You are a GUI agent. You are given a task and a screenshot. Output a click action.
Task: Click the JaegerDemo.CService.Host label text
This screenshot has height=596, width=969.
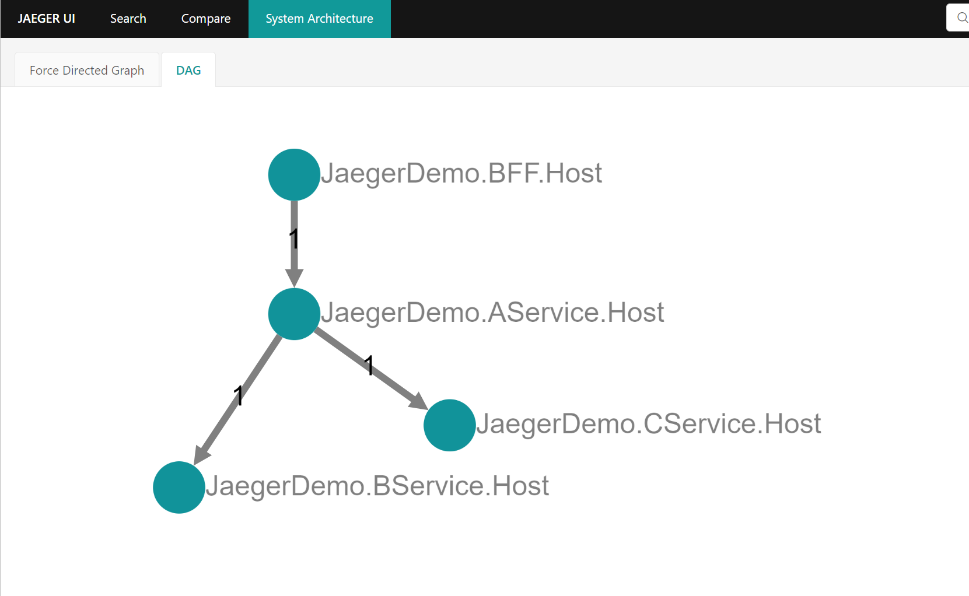point(649,424)
